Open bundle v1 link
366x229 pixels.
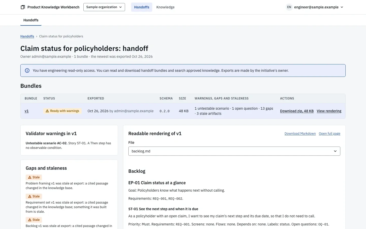point(27,111)
